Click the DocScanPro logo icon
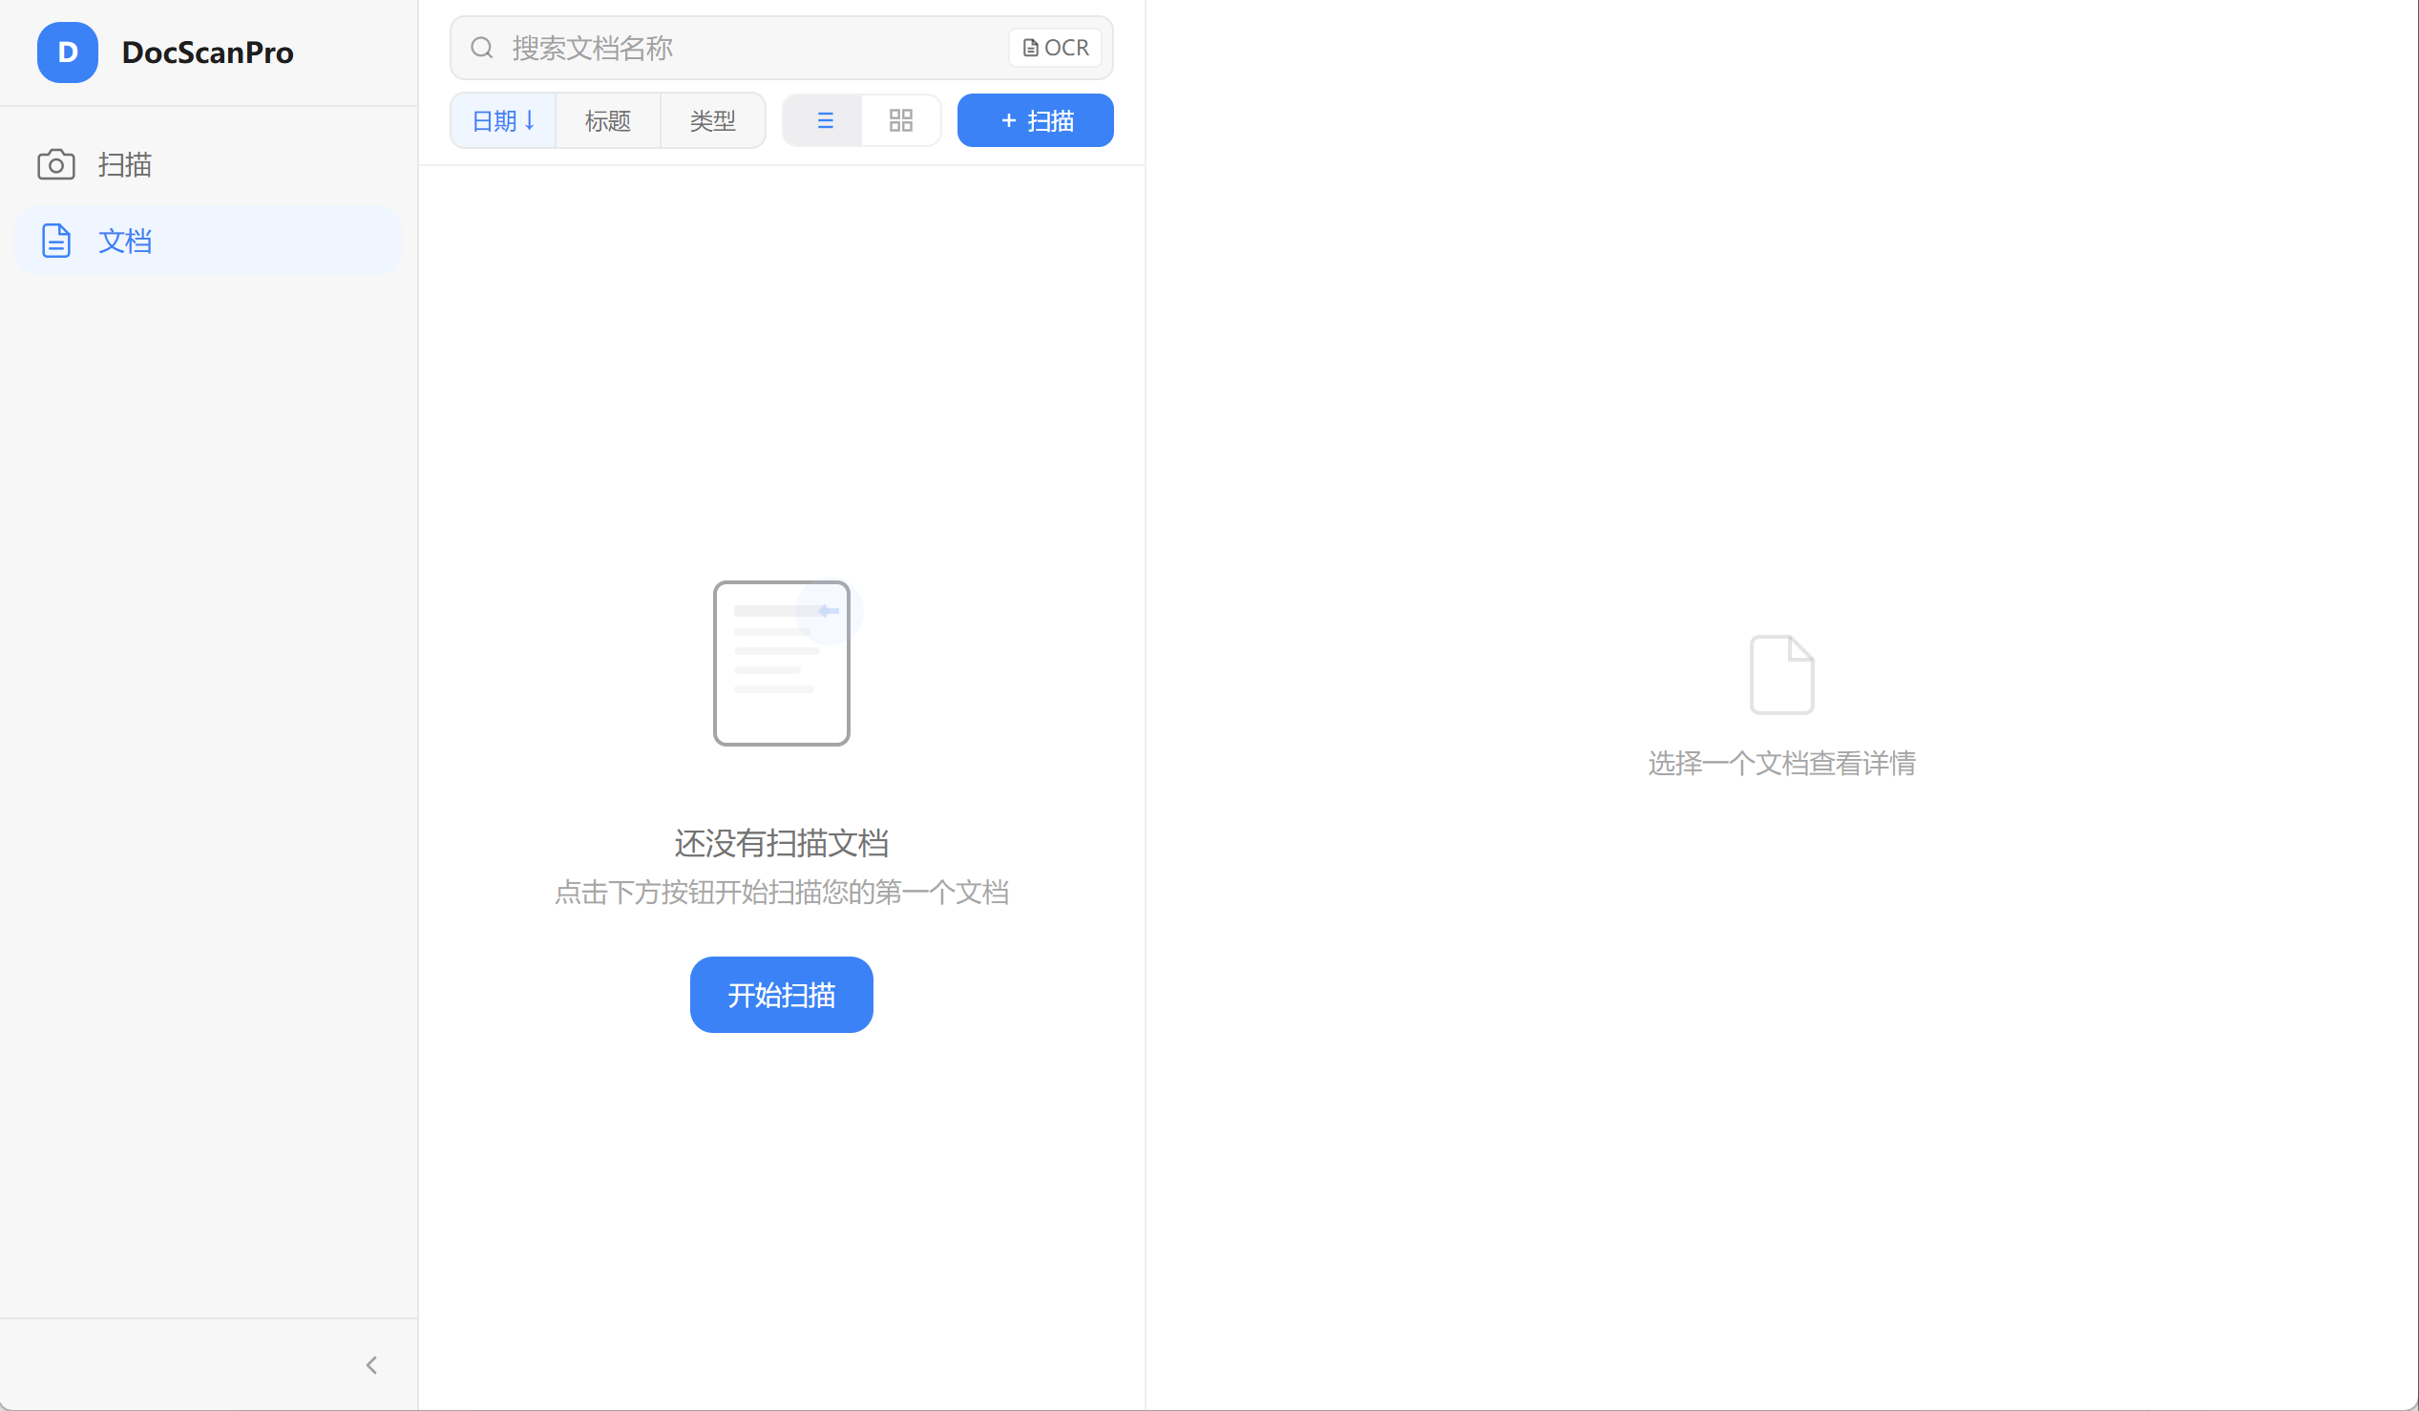The height and width of the screenshot is (1411, 2419). (x=66, y=52)
